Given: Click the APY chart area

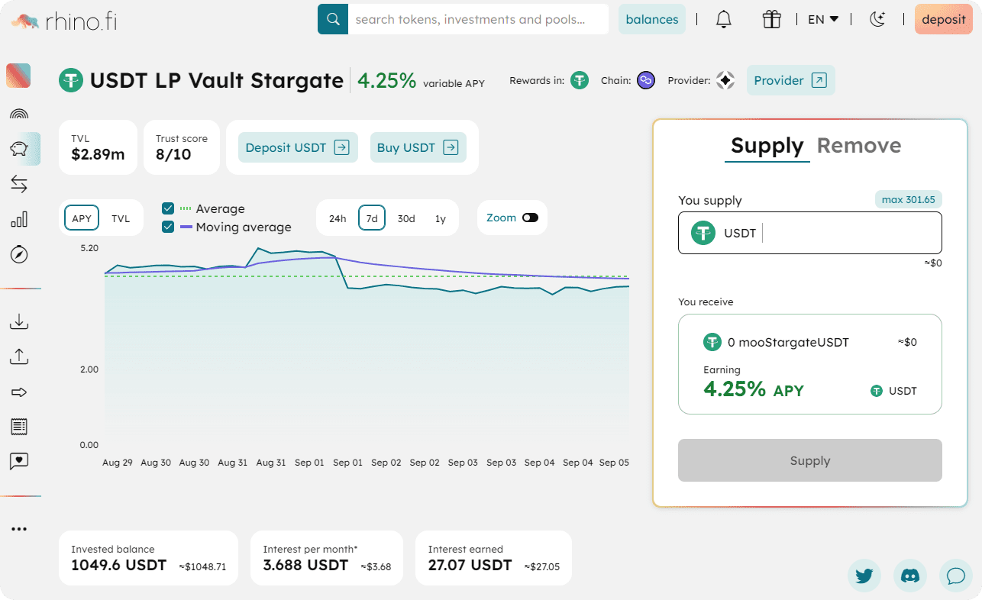Looking at the screenshot, I should 367,347.
